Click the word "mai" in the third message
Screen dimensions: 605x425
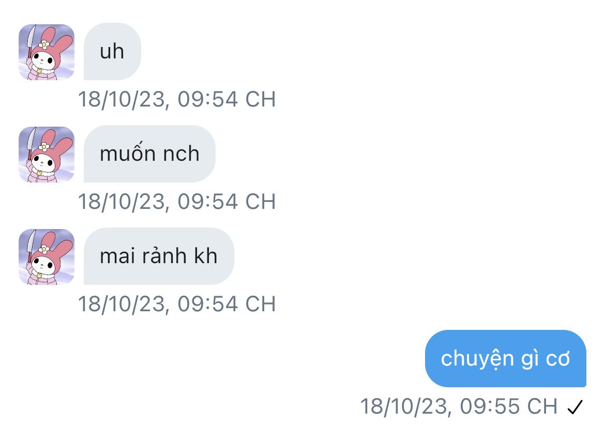[x=117, y=256]
